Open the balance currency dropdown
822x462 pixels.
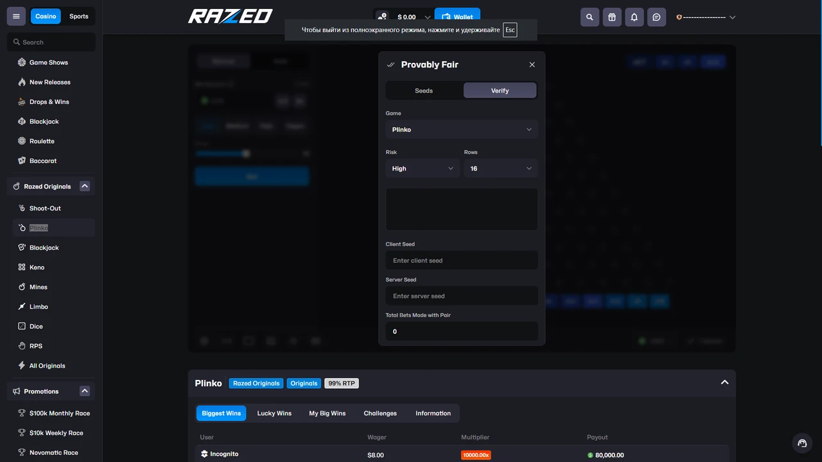tap(428, 17)
